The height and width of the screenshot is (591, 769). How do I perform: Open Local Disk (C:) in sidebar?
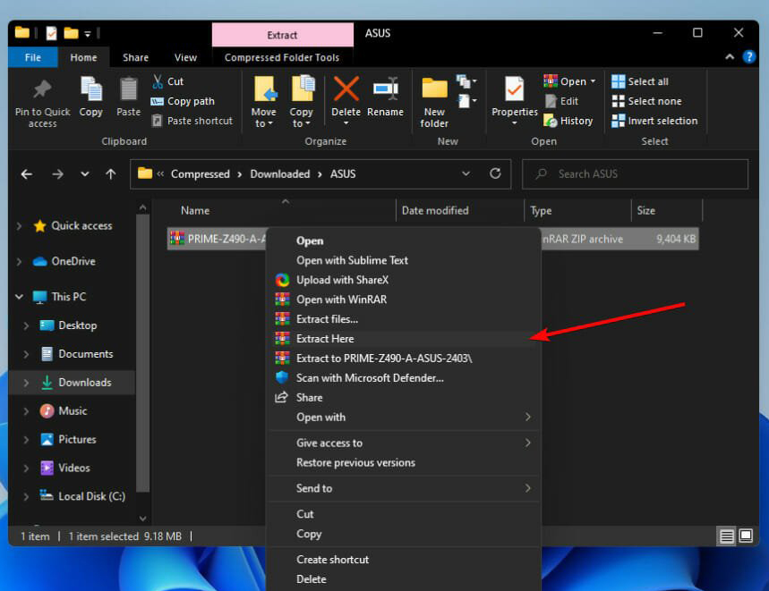pos(91,496)
